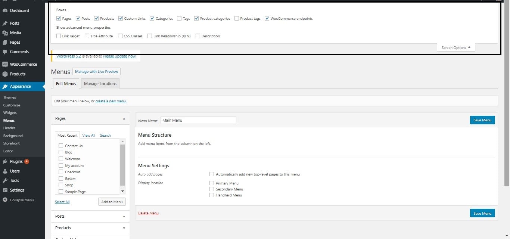
Task: Enable the Tags box checkbox
Action: click(x=179, y=18)
